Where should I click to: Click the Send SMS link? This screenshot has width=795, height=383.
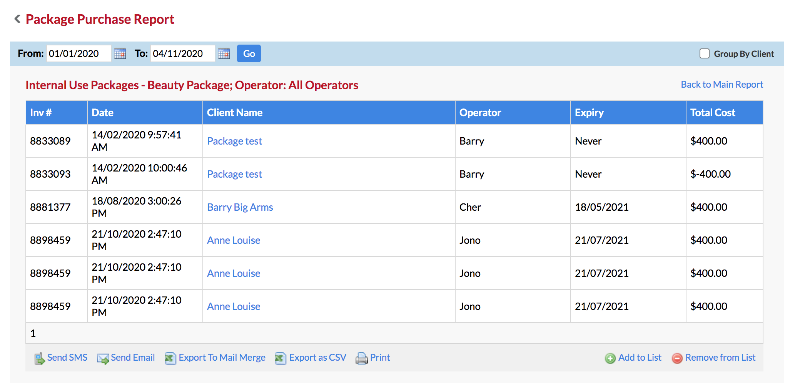click(67, 358)
